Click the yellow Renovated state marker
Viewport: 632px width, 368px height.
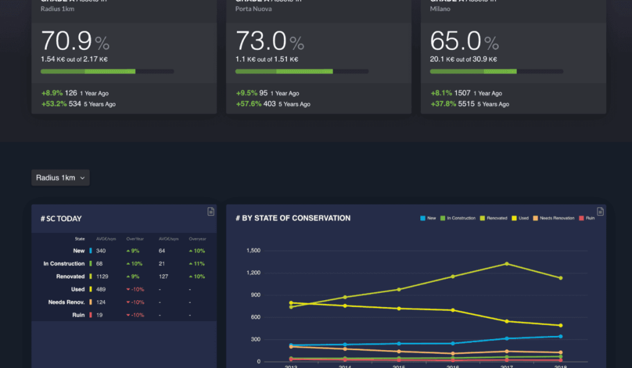pyautogui.click(x=90, y=276)
